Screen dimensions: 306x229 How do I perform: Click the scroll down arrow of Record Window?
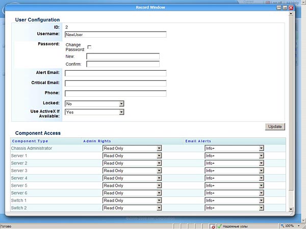tap(291, 209)
